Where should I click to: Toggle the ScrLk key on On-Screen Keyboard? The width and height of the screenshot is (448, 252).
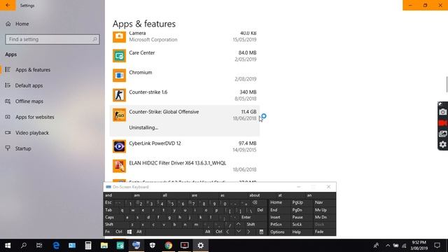pyautogui.click(x=297, y=224)
